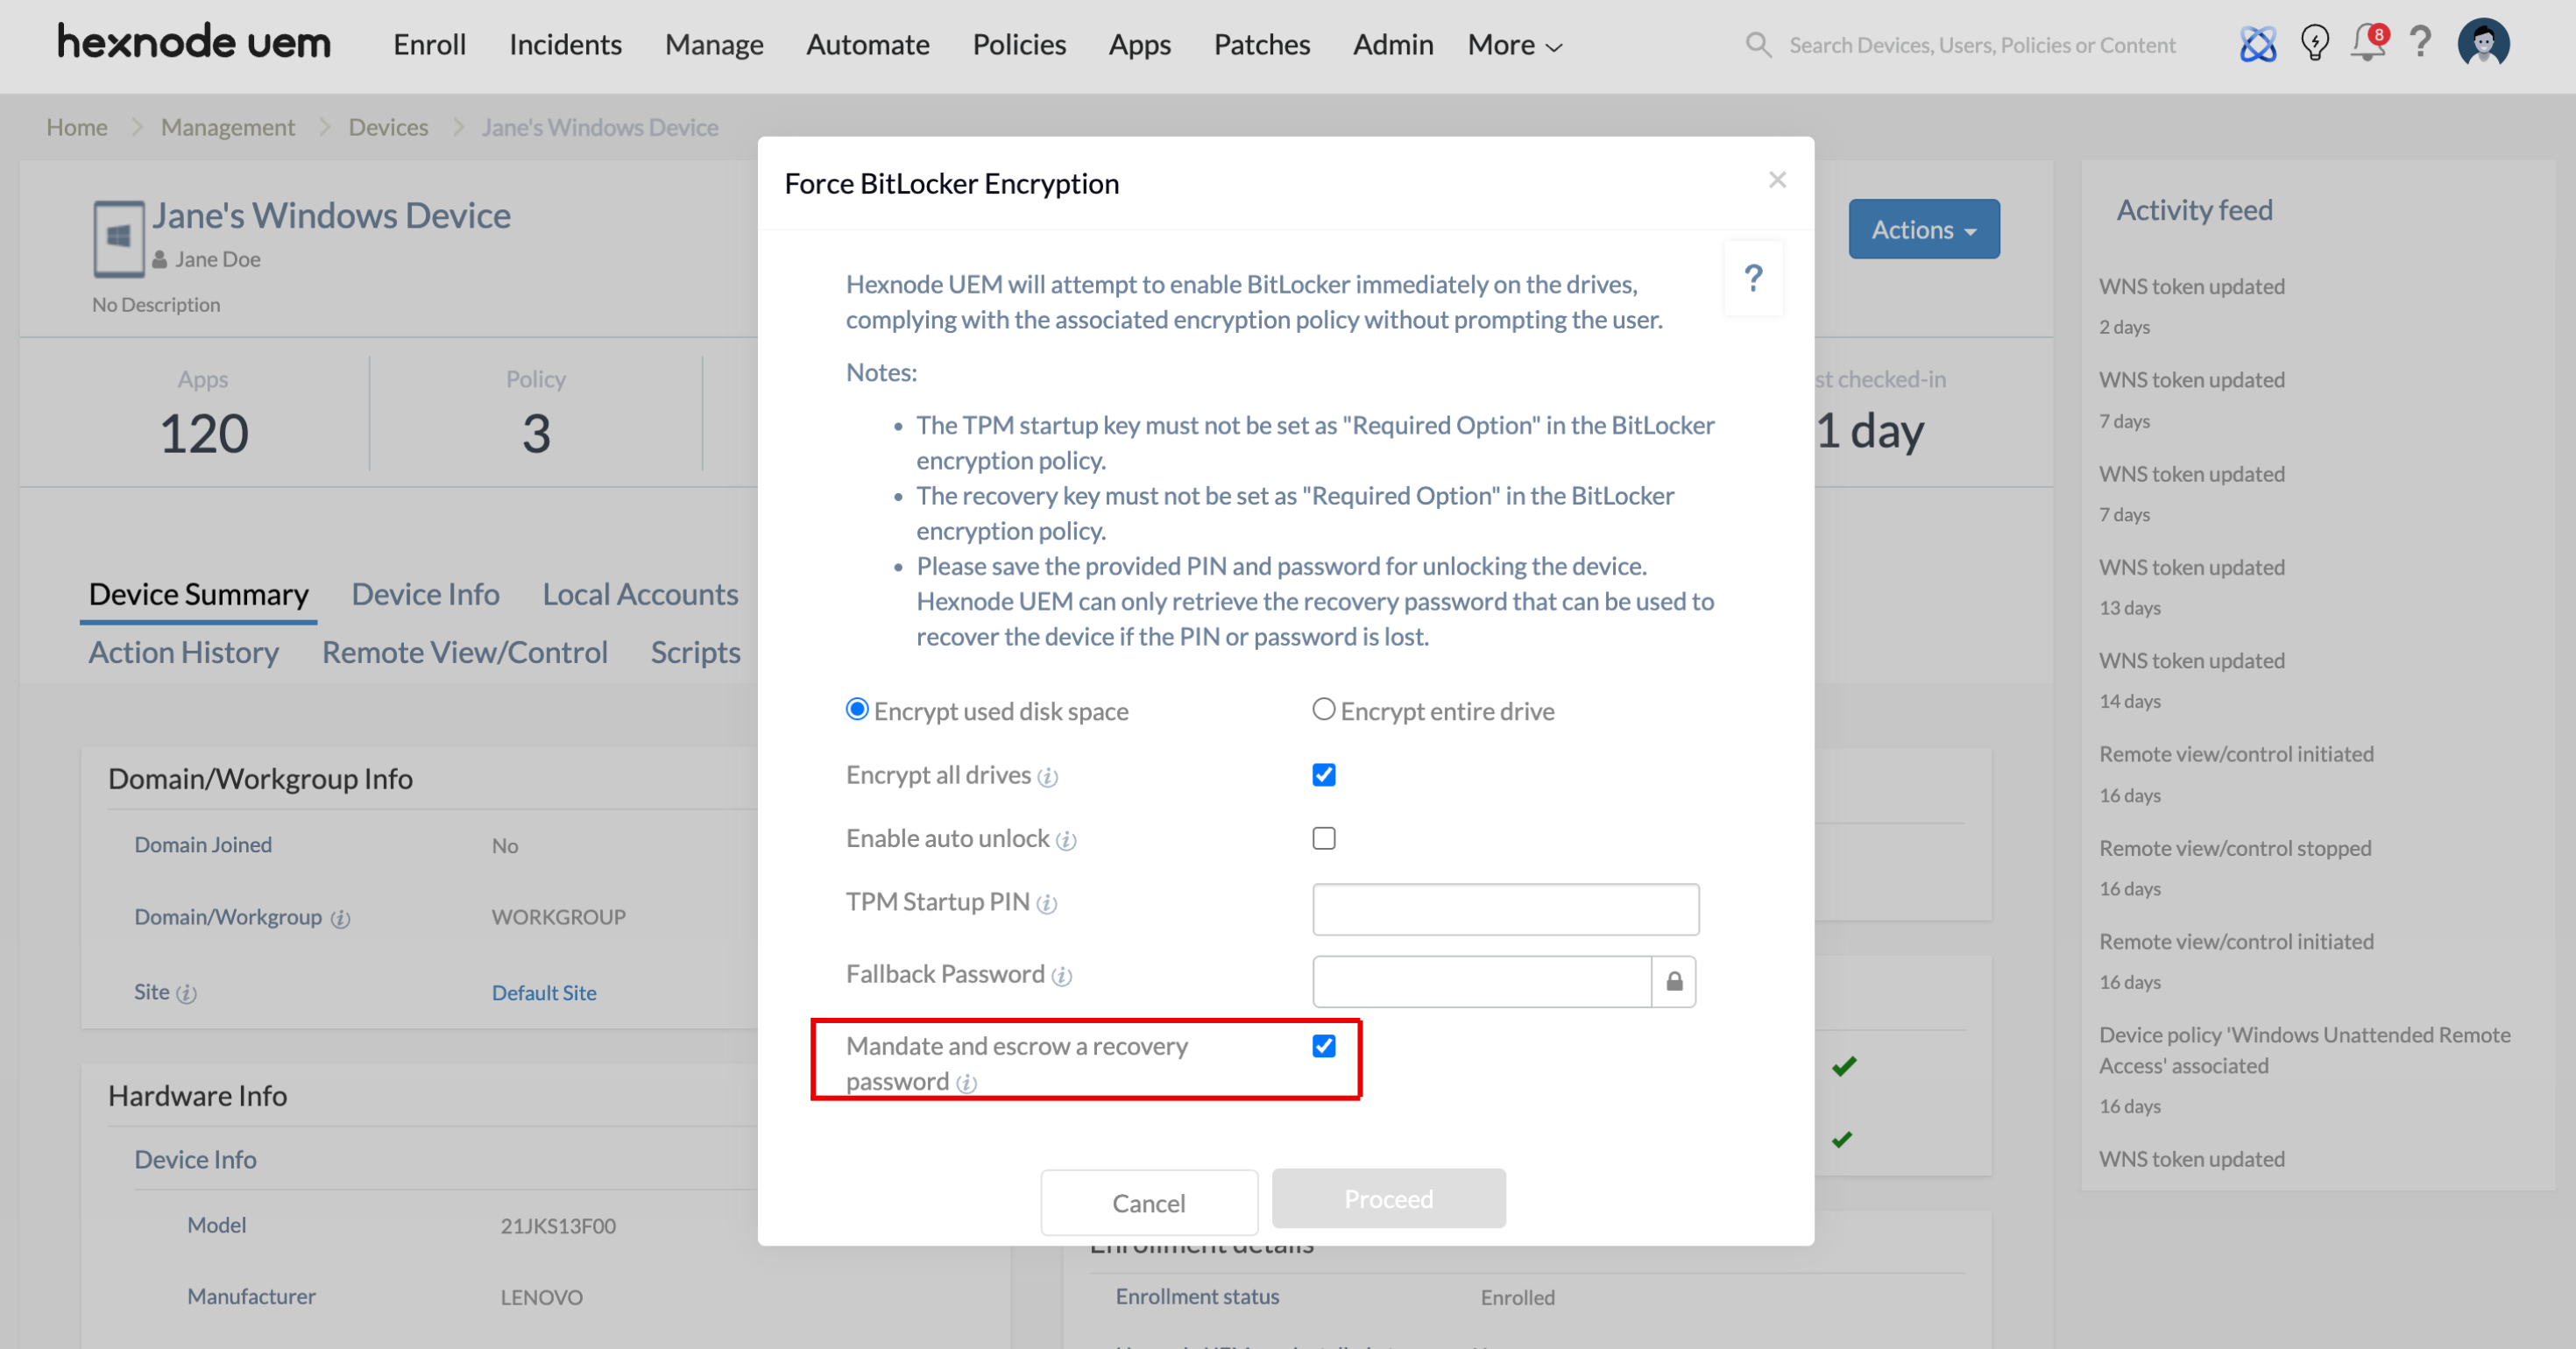Open the Incidents menu

pyautogui.click(x=565, y=45)
